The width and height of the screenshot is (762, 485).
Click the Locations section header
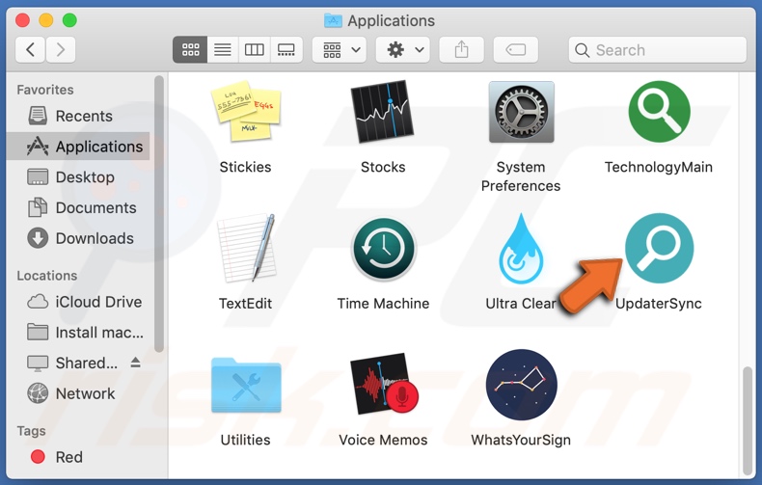[x=47, y=276]
